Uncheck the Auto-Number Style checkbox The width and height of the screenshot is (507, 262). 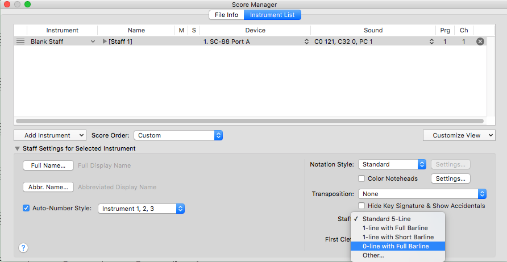pos(26,208)
